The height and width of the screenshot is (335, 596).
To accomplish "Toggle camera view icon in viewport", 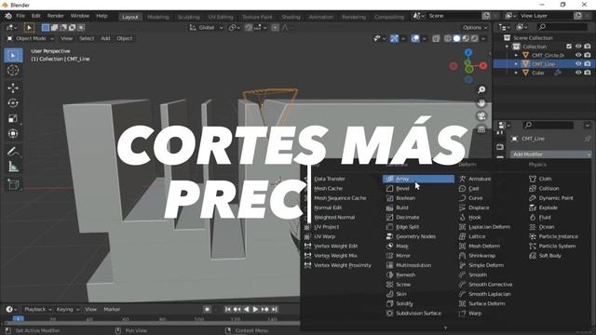I will (481, 116).
